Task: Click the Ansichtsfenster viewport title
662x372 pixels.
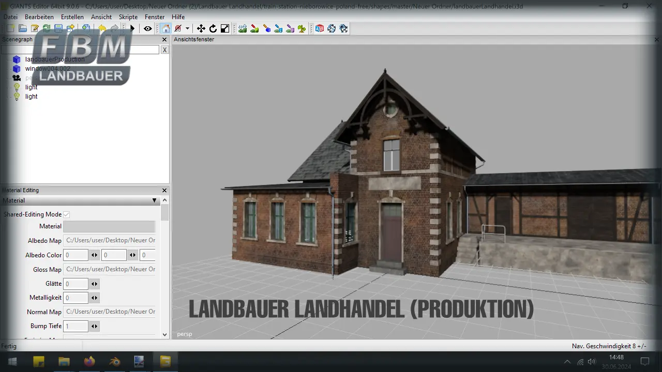Action: coord(194,39)
